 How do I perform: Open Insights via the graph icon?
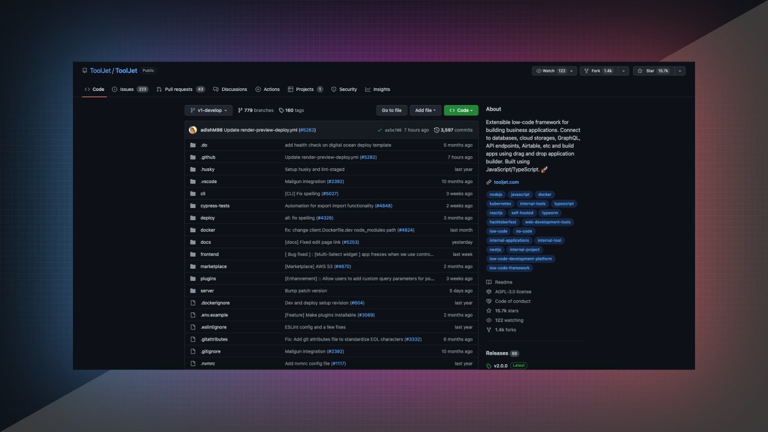click(367, 89)
